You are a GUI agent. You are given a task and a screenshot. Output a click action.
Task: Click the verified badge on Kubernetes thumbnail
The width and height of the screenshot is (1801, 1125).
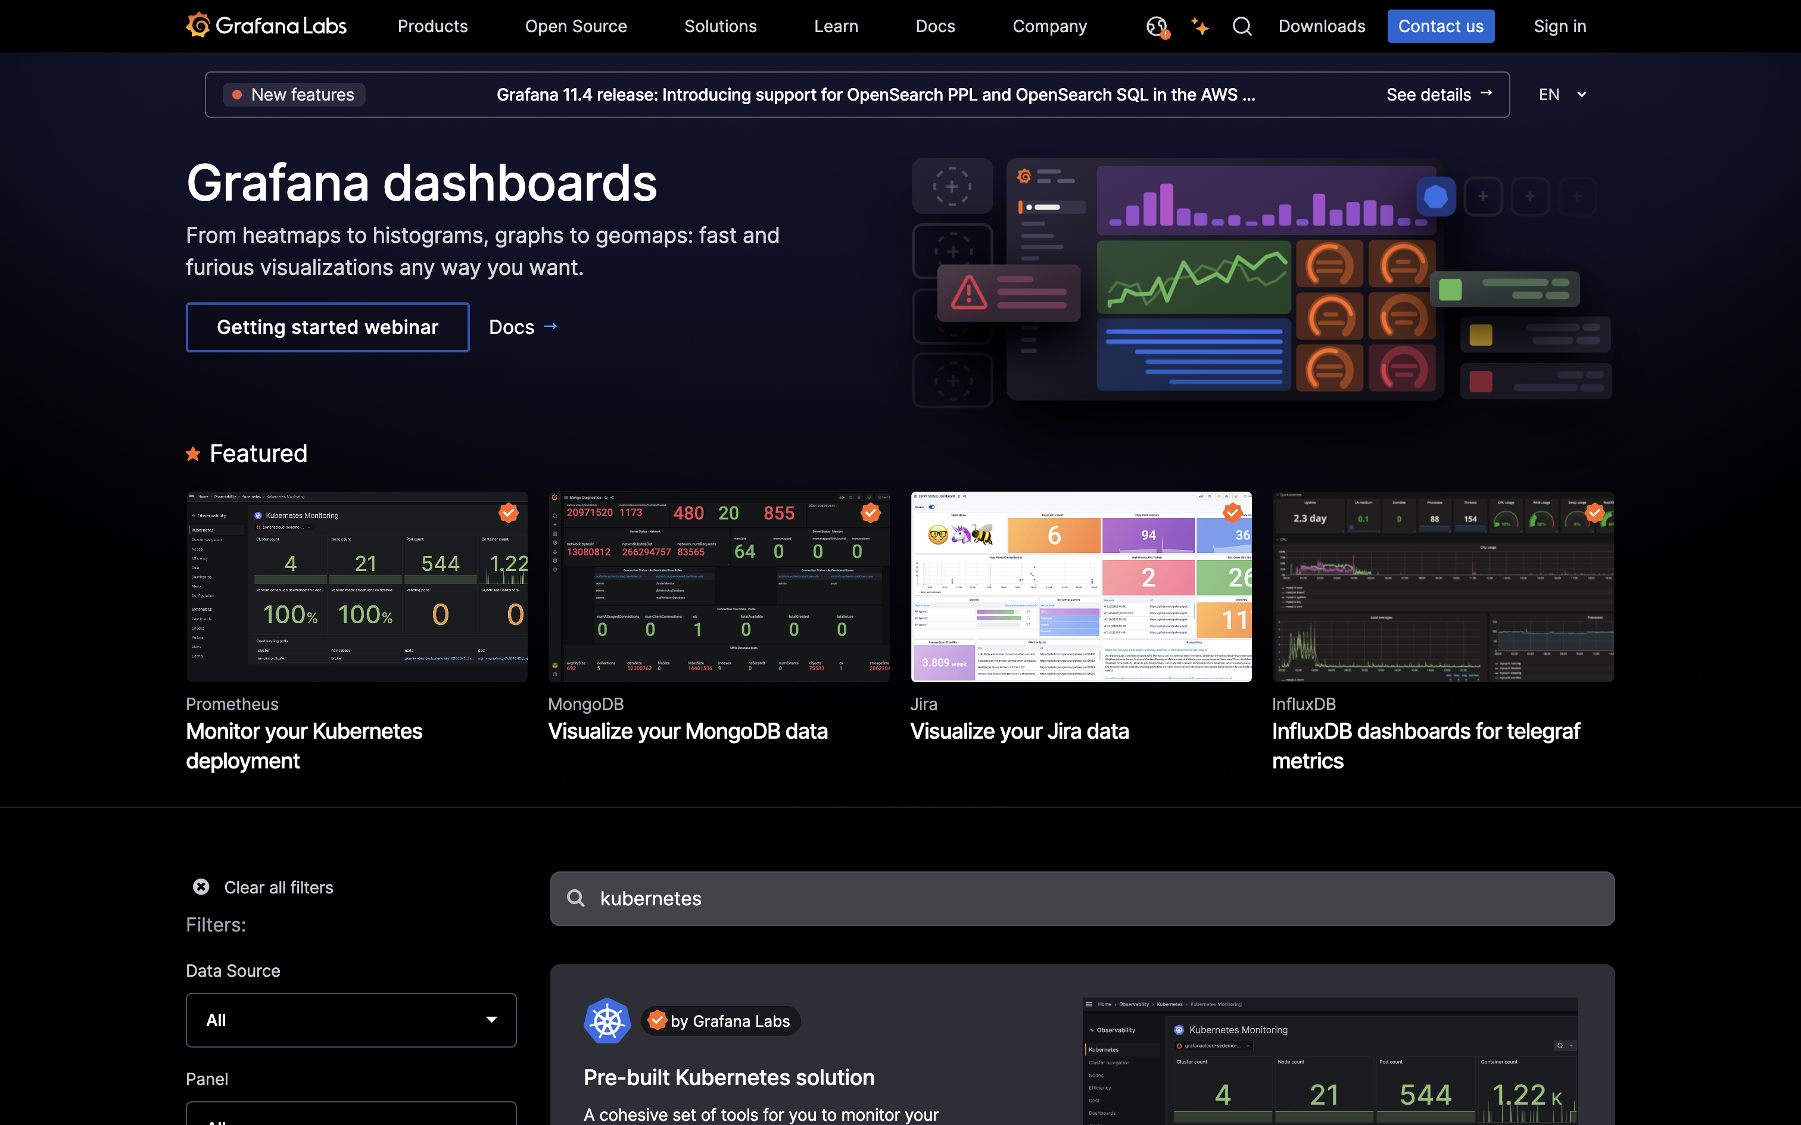pyautogui.click(x=508, y=512)
